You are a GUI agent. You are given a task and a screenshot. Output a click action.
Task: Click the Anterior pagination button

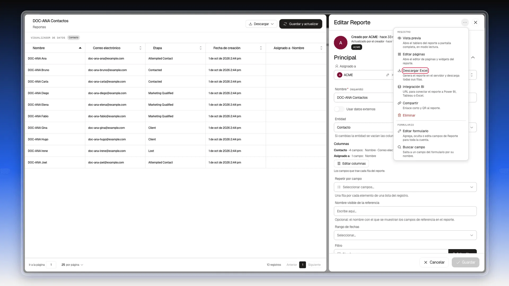(292, 265)
